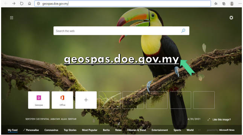The width and height of the screenshot is (243, 135).
Task: Open the News tab
Action: tap(118, 130)
